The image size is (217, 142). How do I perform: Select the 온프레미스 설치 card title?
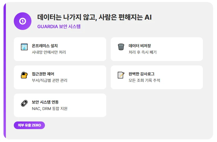[x=45, y=46]
